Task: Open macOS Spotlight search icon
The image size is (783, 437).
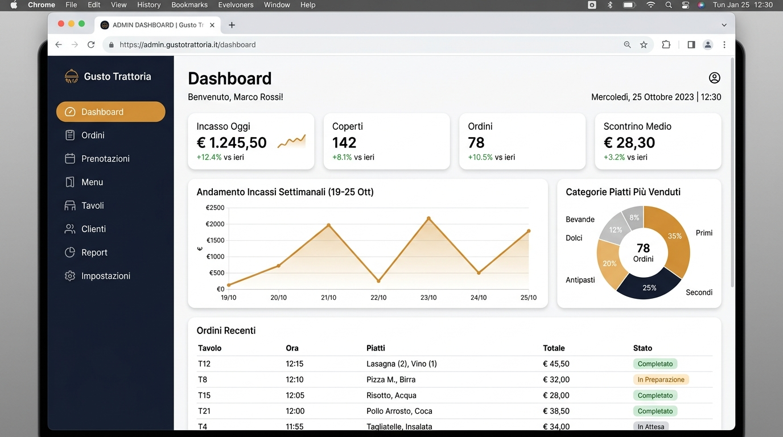Action: (669, 5)
